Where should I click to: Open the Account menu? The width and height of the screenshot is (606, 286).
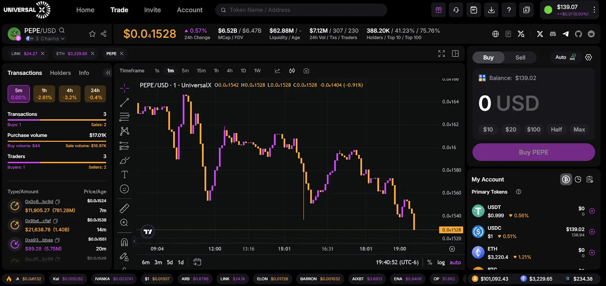(190, 10)
